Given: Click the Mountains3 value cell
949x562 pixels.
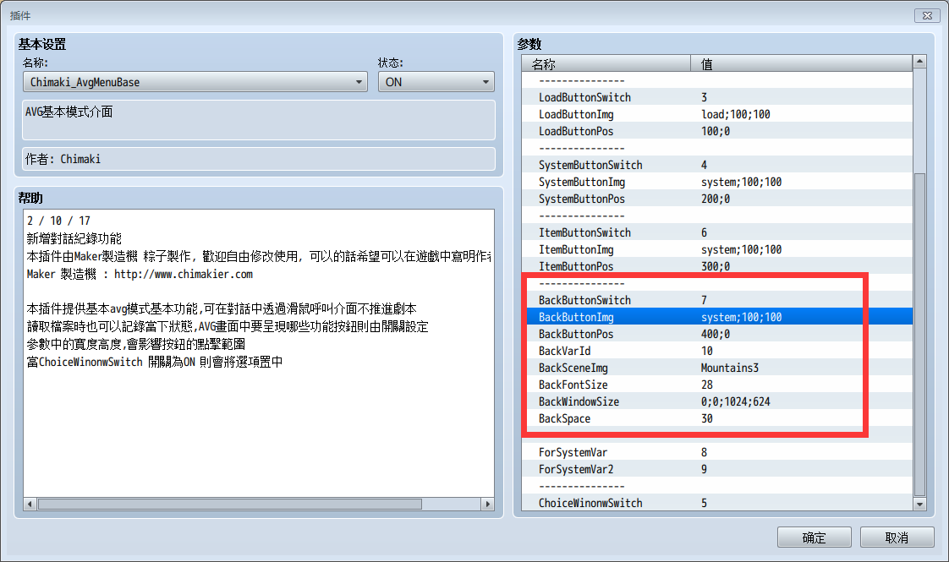Looking at the screenshot, I should (729, 368).
